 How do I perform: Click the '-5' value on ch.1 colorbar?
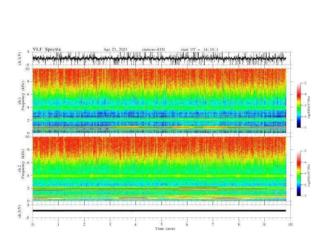[304, 105]
